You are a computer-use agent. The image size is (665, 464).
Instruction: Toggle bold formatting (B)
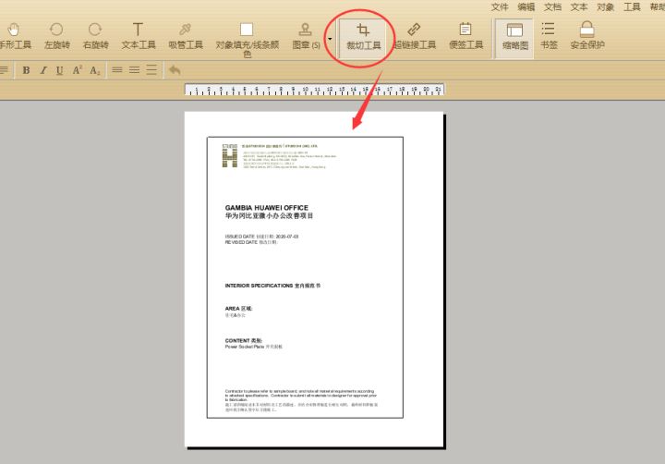[x=26, y=70]
